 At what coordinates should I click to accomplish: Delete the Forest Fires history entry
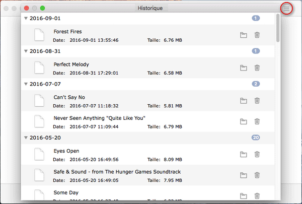click(257, 35)
